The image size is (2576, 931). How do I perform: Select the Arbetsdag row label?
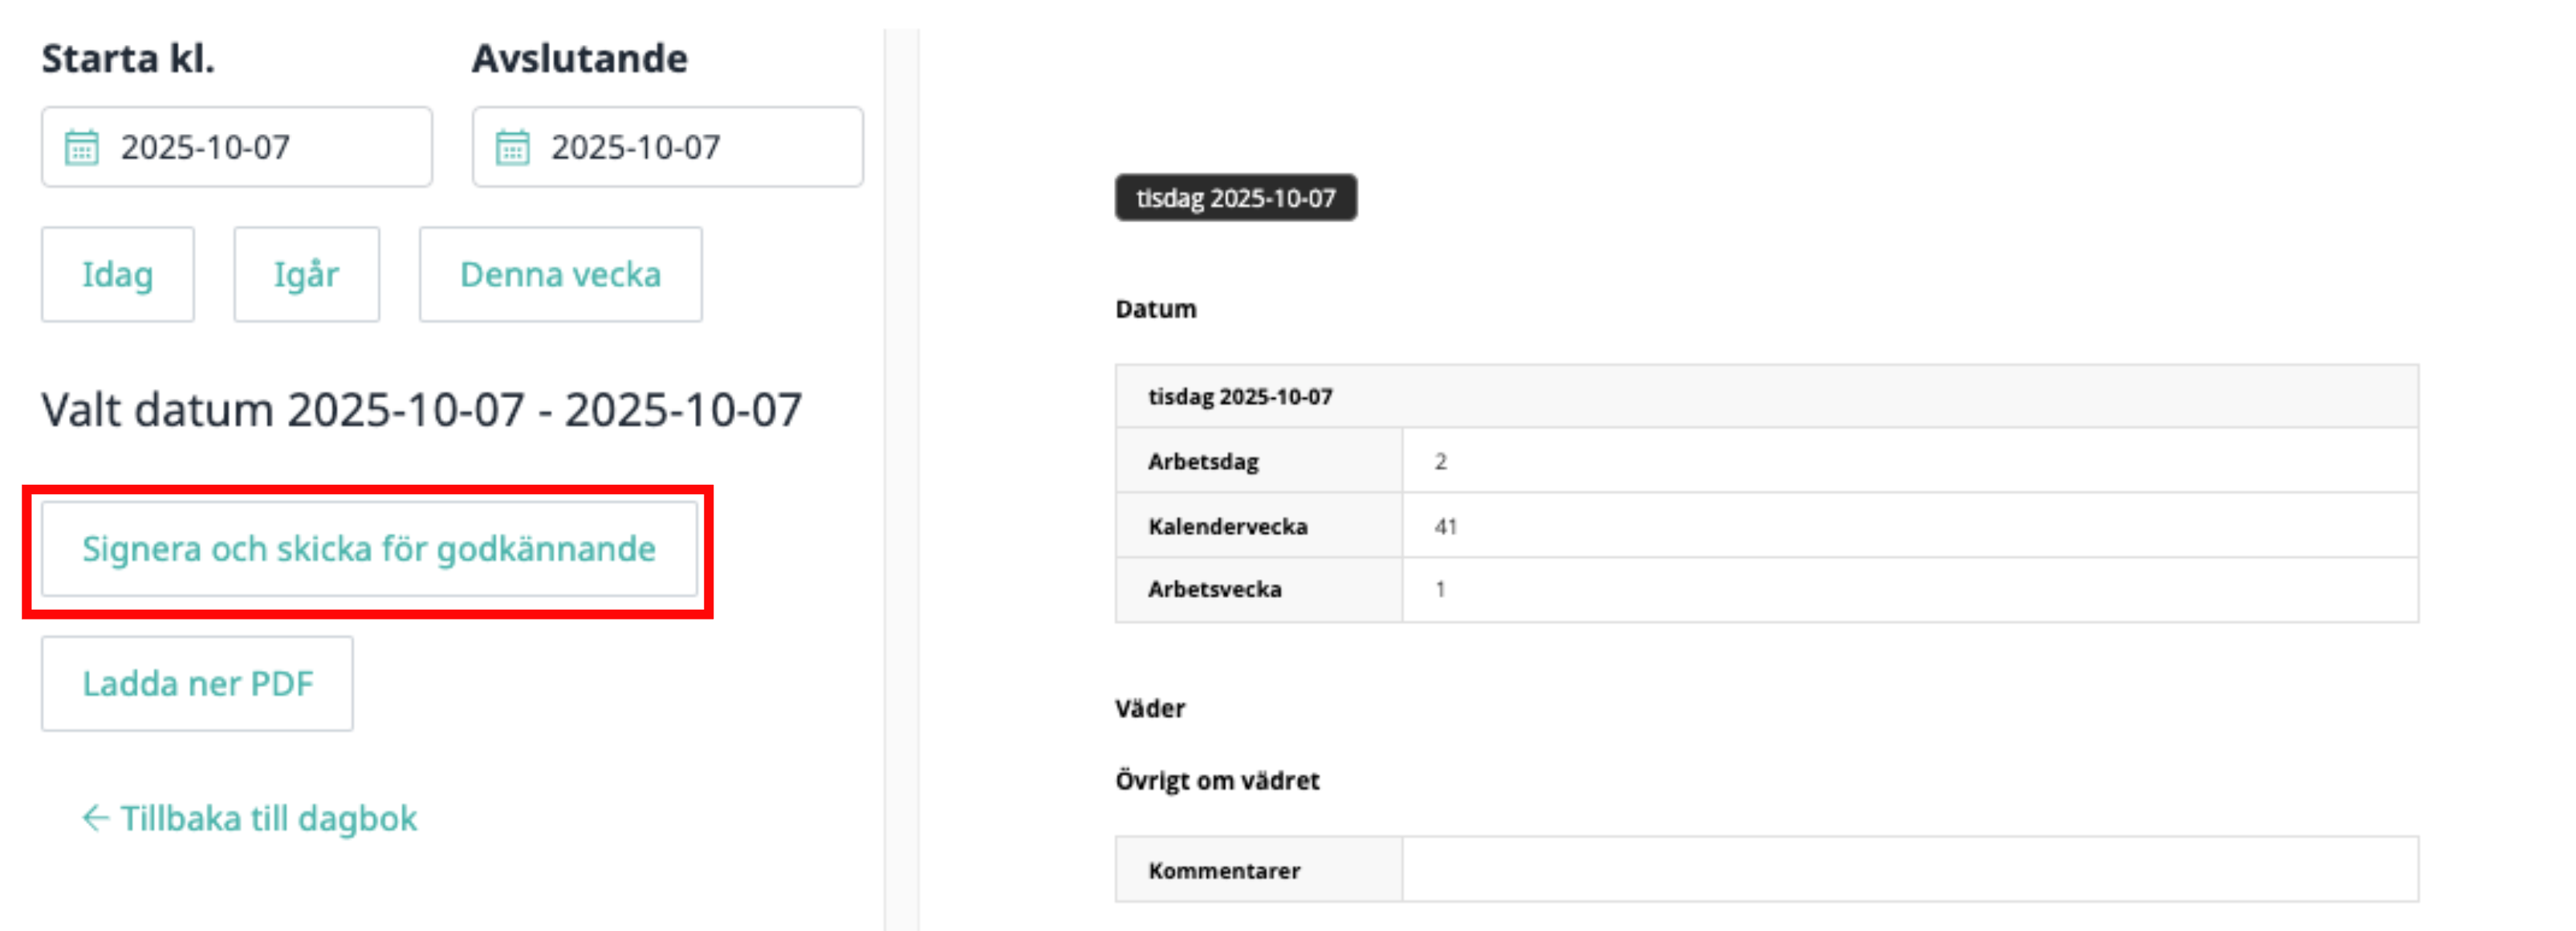pyautogui.click(x=1203, y=461)
